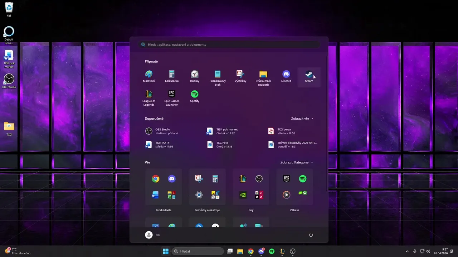Expand grouped apps in Zábava folder

click(303, 193)
